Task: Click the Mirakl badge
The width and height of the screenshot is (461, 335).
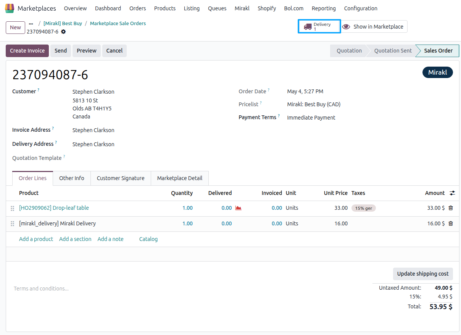Action: point(438,72)
